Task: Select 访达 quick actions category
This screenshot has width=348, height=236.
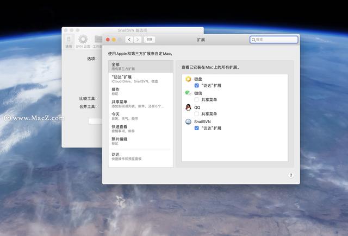Action: click(141, 156)
